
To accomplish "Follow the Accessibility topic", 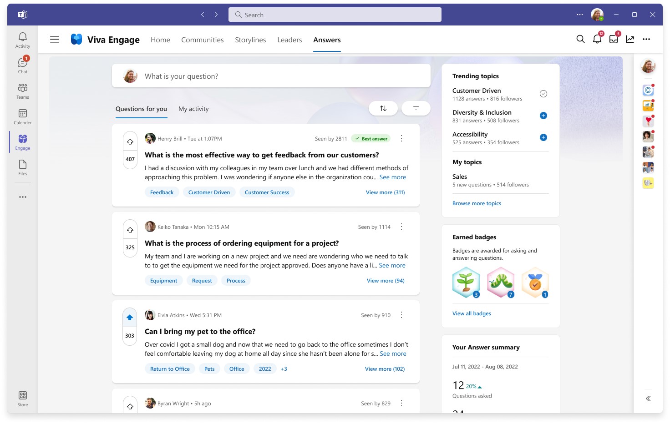I will [543, 137].
